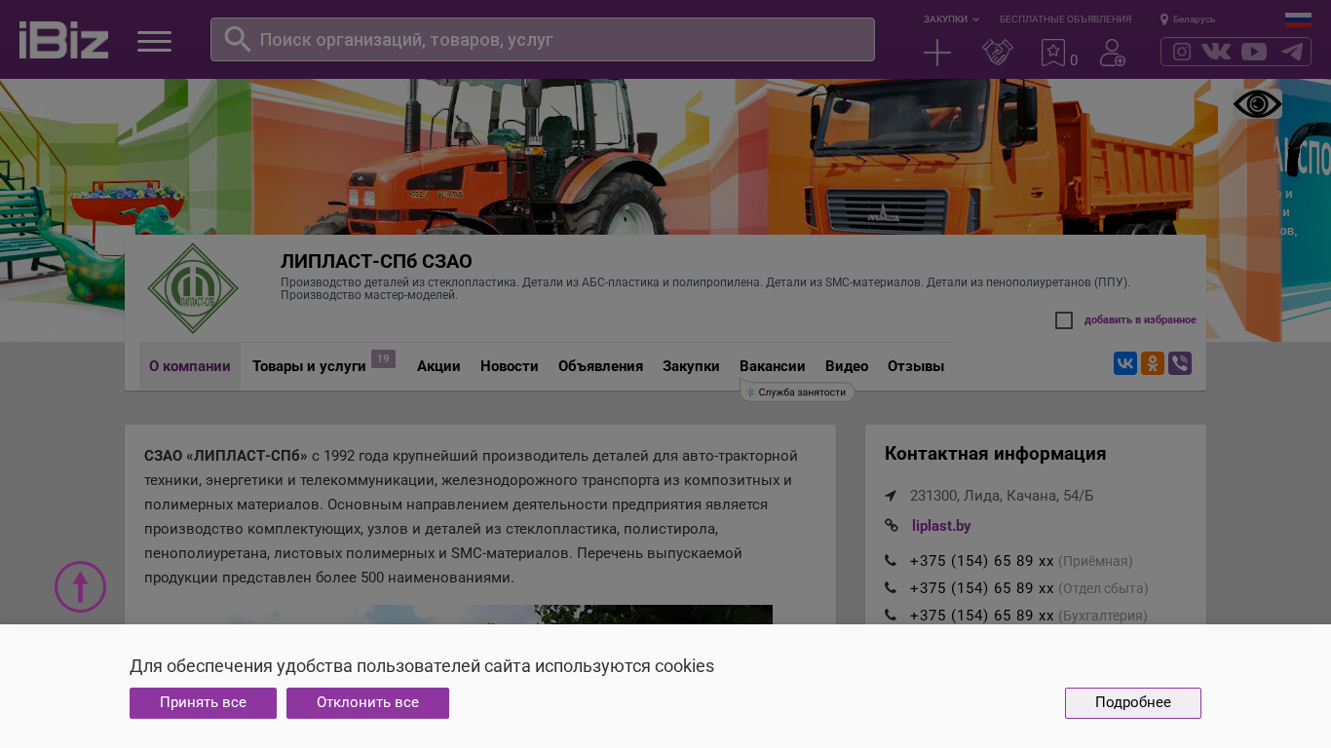Change region from Беларусь

[1194, 19]
